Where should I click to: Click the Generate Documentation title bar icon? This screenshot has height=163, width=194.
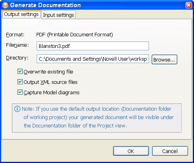click(x=5, y=5)
